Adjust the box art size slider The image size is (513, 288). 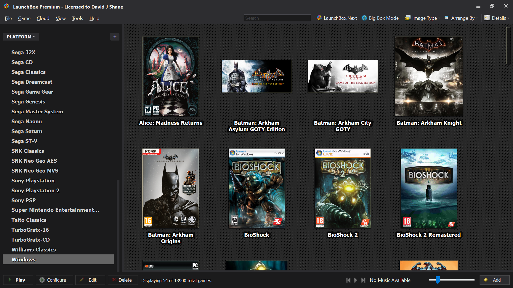point(438,280)
